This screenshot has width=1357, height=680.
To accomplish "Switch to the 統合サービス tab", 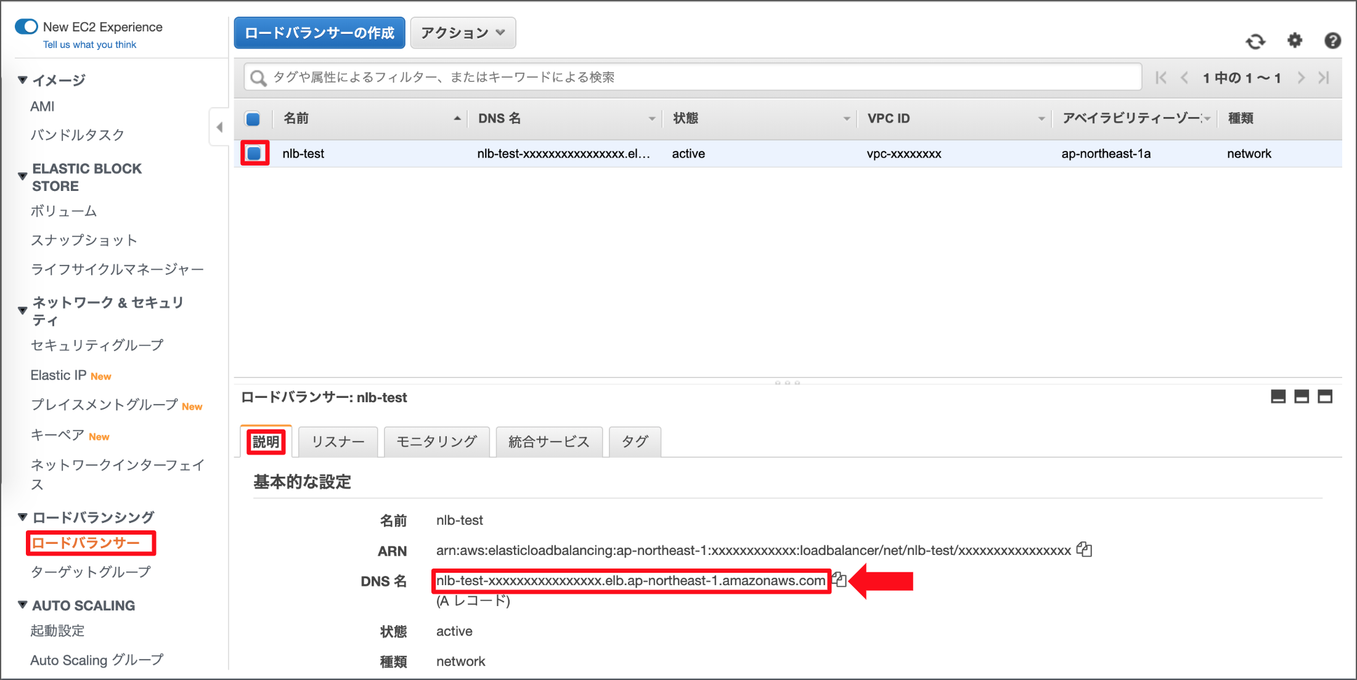I will (548, 442).
